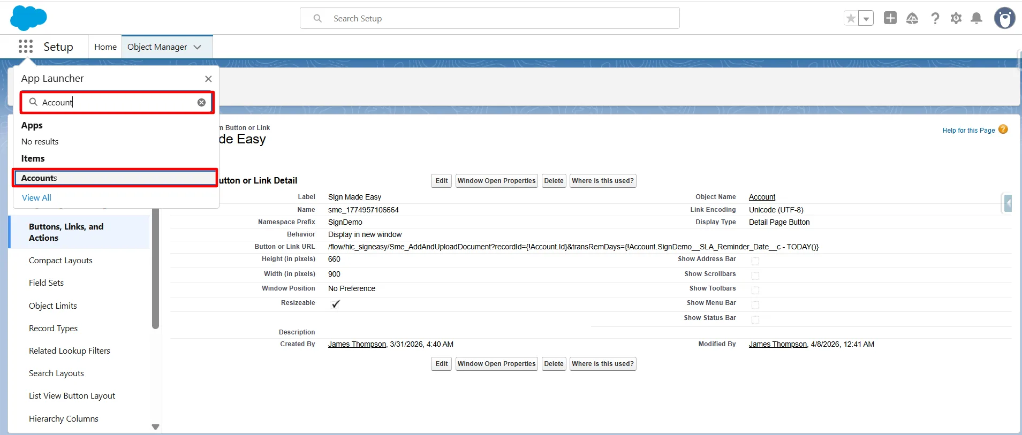View the notifications bell
This screenshot has height=435, width=1022.
point(976,18)
